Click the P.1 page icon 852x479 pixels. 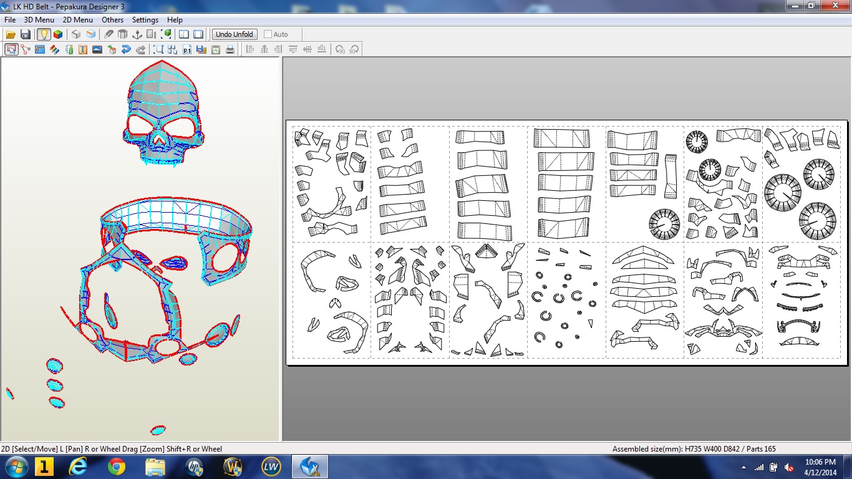pyautogui.click(x=187, y=49)
